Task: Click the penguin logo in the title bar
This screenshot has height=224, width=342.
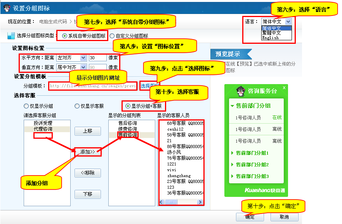Action: [7, 8]
